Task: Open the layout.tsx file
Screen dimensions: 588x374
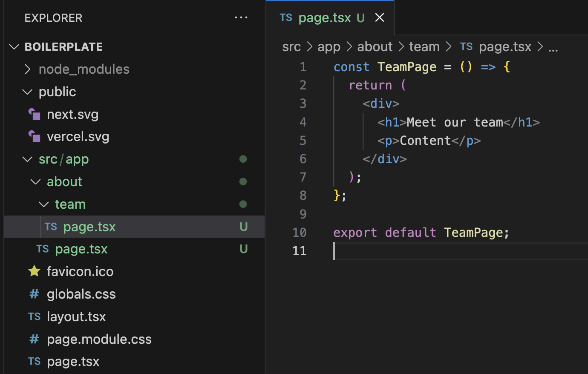Action: pos(77,316)
